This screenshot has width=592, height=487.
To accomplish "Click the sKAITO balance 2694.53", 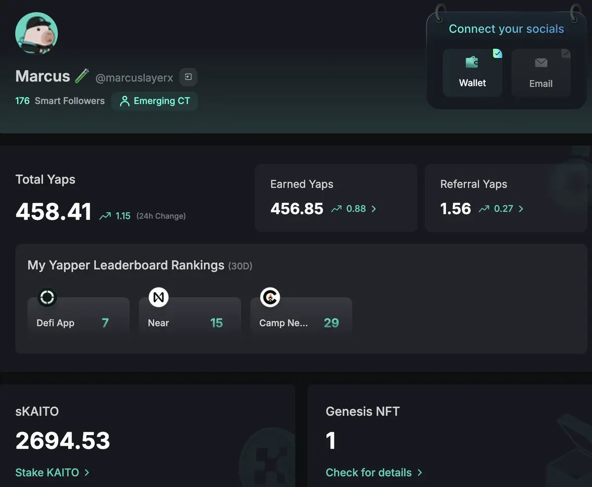I will click(x=63, y=441).
